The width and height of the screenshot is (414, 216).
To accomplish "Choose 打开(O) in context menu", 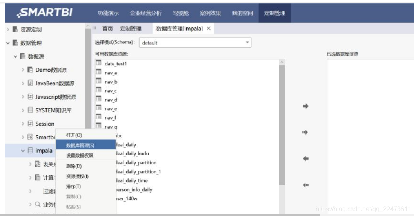I will (x=86, y=135).
